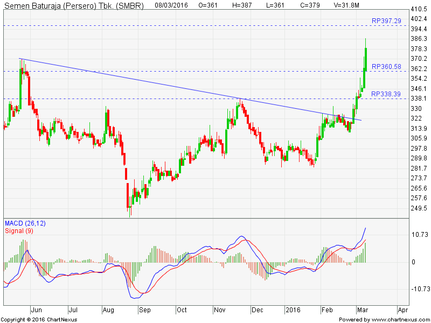Click the Jun label on the time axis

pos(36,311)
